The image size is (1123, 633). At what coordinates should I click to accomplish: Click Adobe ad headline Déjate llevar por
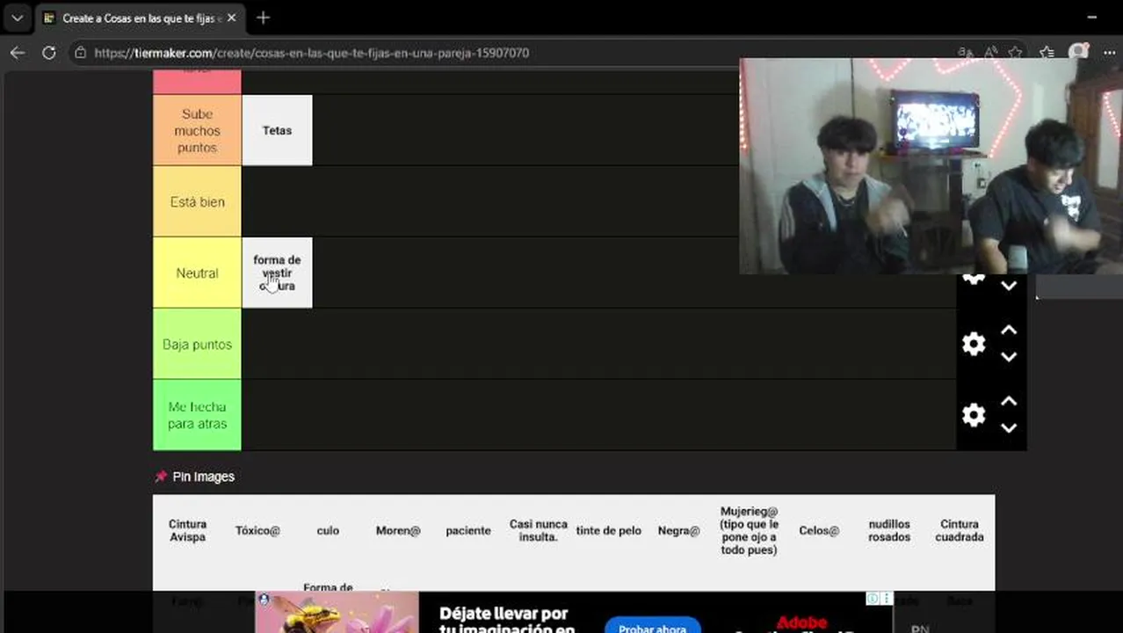coord(504,614)
